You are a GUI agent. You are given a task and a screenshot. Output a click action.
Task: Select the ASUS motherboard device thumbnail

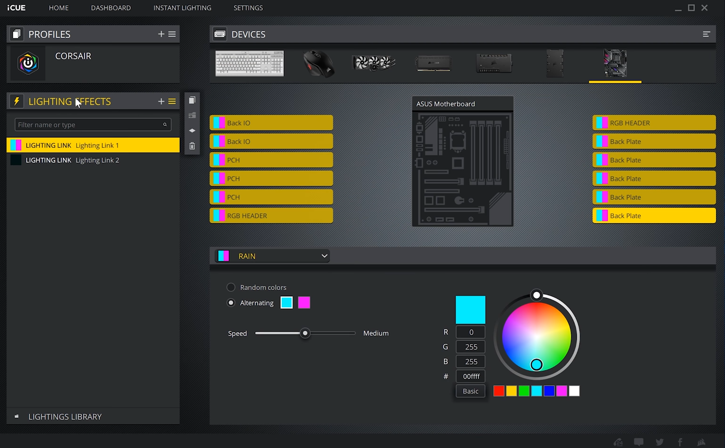615,63
